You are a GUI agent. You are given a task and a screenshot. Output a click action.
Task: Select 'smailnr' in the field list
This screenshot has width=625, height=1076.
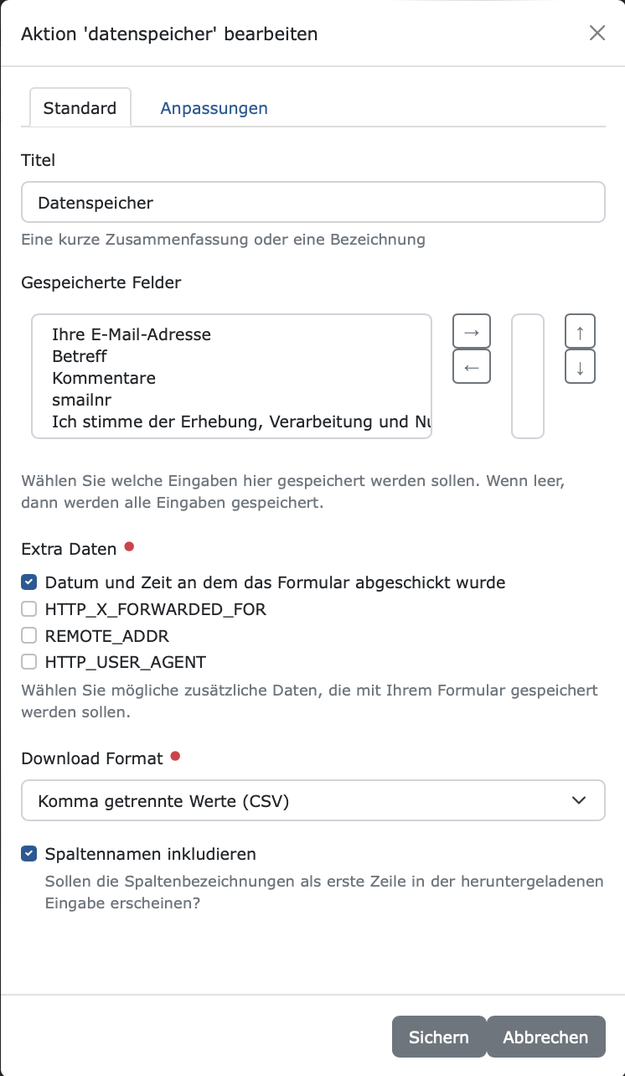[81, 400]
